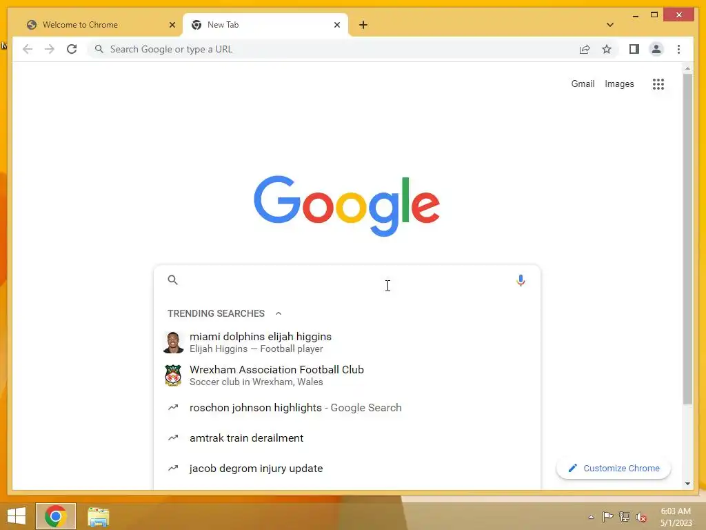
Task: Click the trending arrow beside roschon johnson
Action: pyautogui.click(x=173, y=407)
